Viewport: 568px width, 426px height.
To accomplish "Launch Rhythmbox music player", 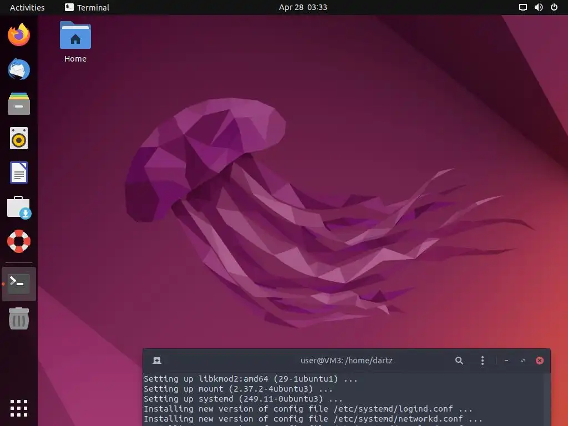I will tap(19, 138).
